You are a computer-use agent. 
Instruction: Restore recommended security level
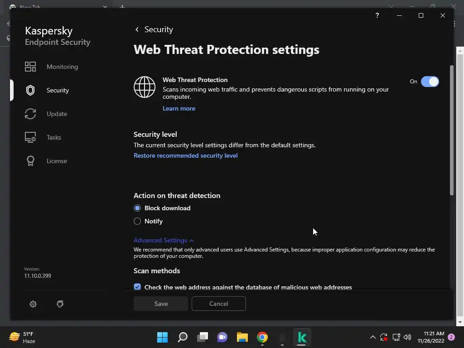tap(185, 155)
